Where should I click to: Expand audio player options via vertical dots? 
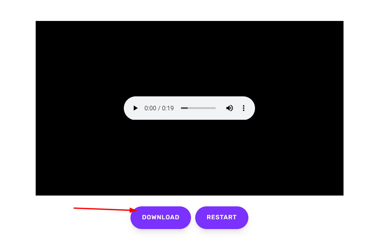[x=243, y=108]
